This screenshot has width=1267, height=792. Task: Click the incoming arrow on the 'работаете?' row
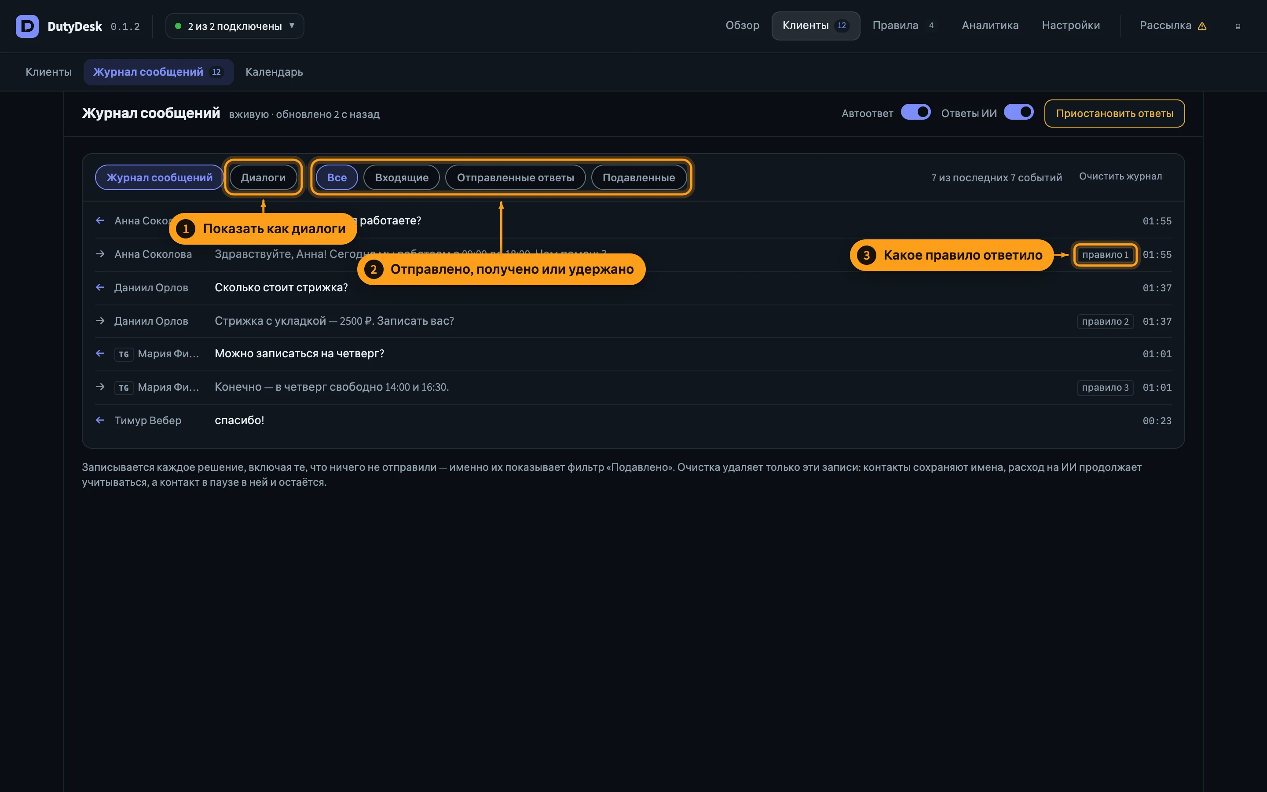(100, 220)
